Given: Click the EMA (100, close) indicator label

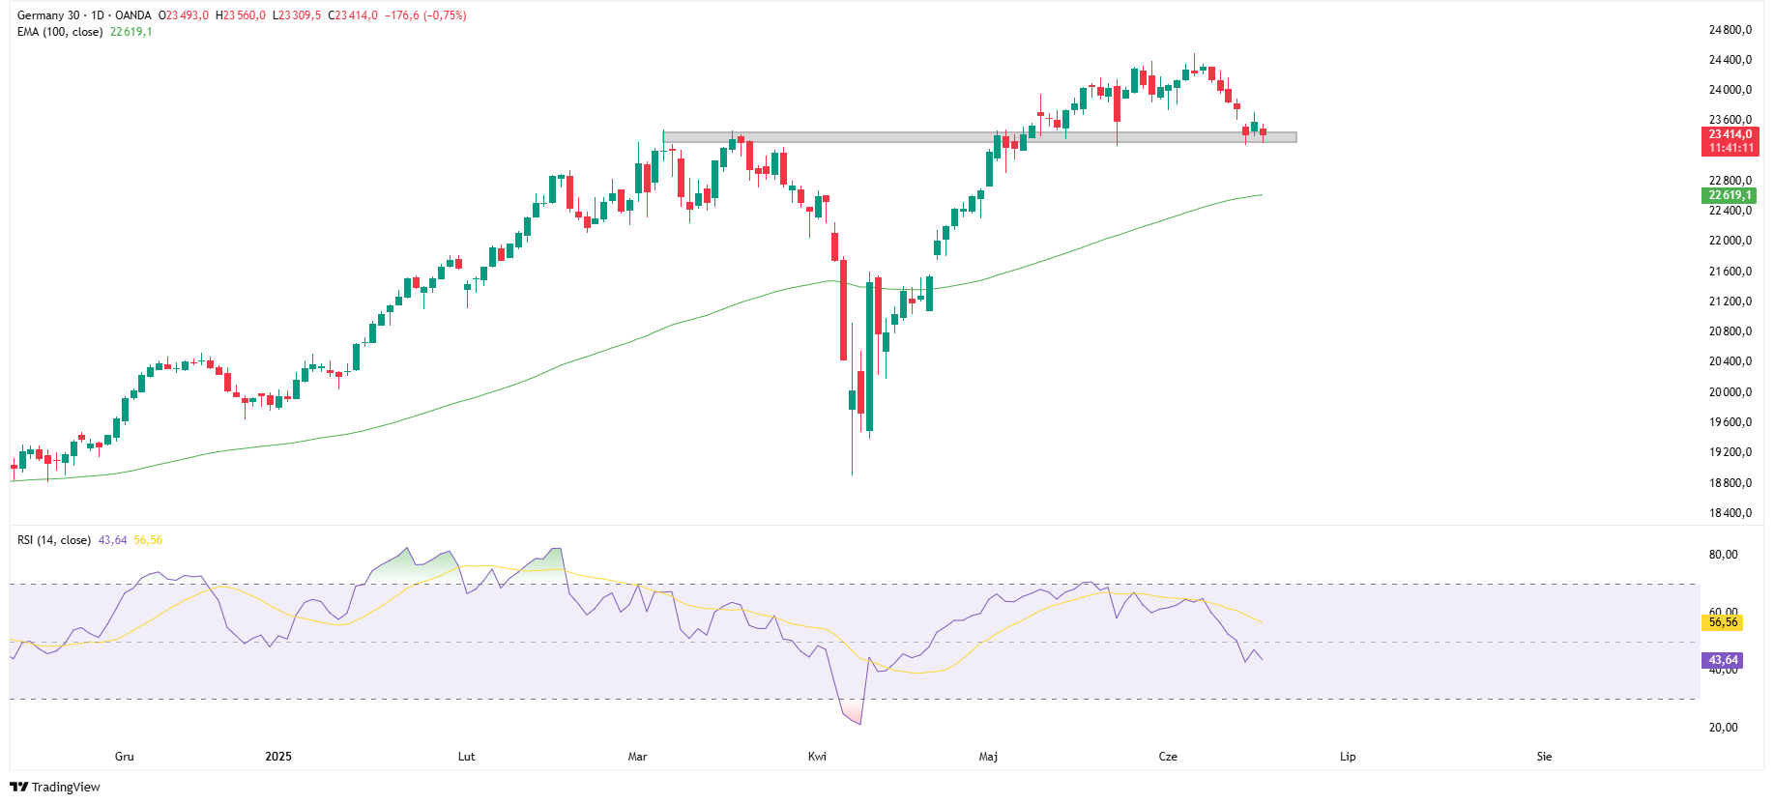Looking at the screenshot, I should (x=60, y=32).
